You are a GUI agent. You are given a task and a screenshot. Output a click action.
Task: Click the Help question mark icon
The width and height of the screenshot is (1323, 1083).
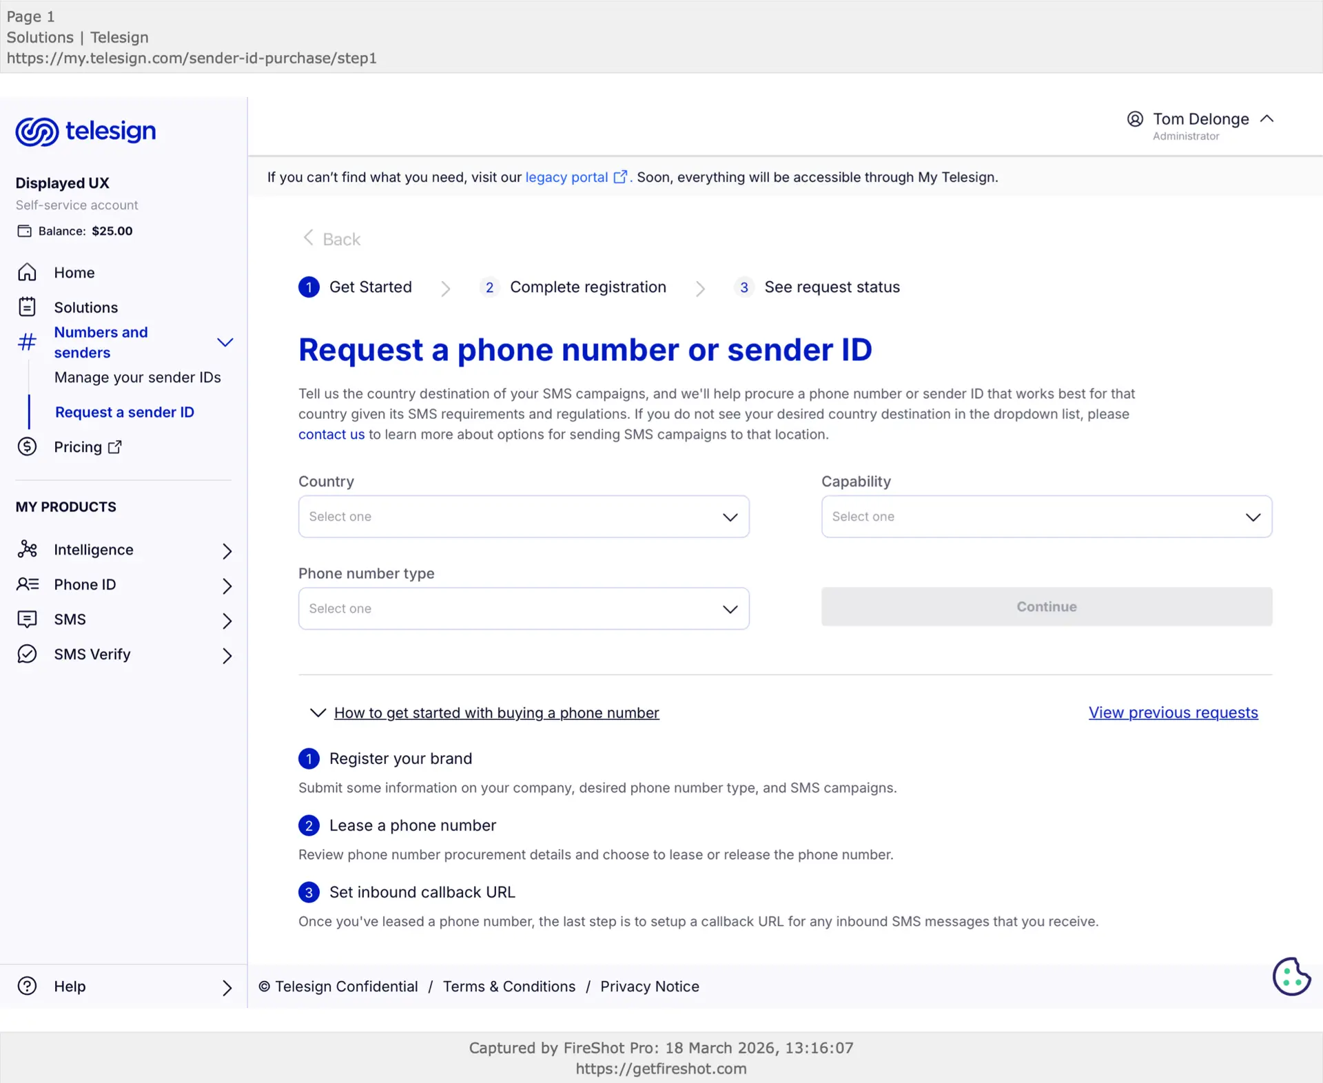[27, 986]
